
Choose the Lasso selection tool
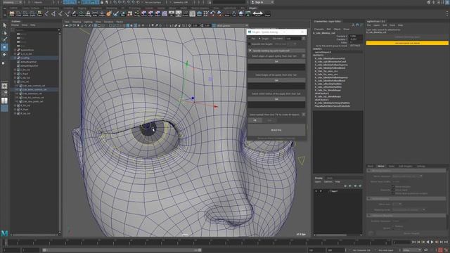point(5,33)
